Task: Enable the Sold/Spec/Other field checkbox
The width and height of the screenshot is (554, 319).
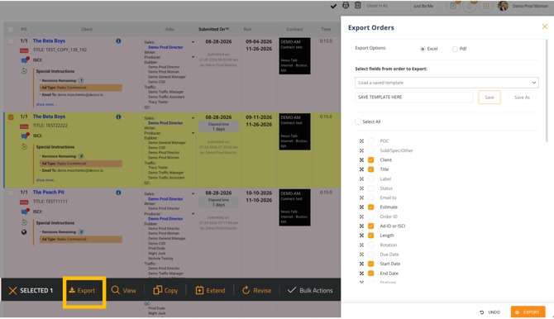Action: click(x=370, y=150)
